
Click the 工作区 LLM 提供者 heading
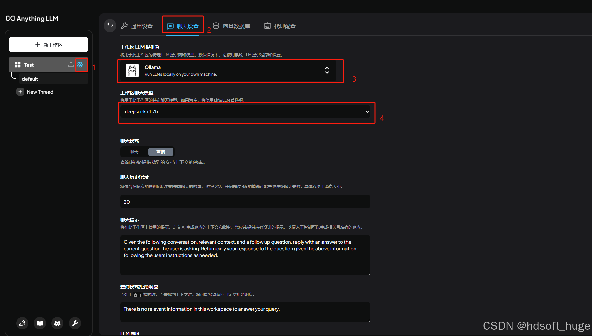point(140,47)
